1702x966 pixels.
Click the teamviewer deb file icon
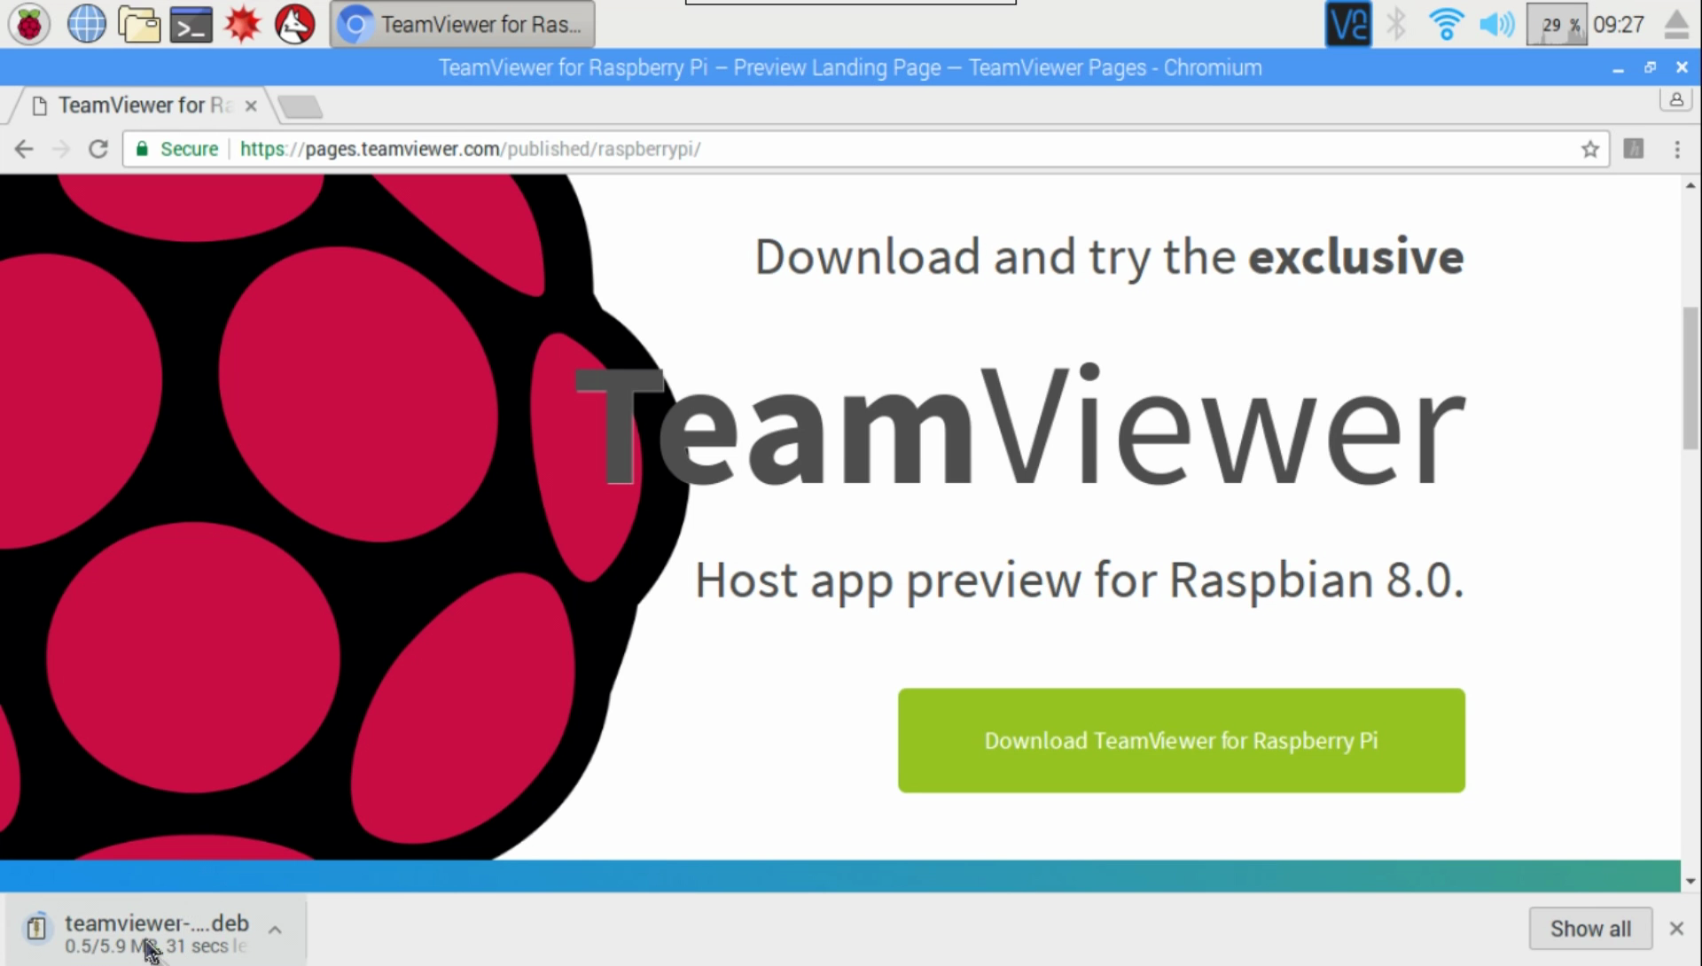click(x=36, y=928)
